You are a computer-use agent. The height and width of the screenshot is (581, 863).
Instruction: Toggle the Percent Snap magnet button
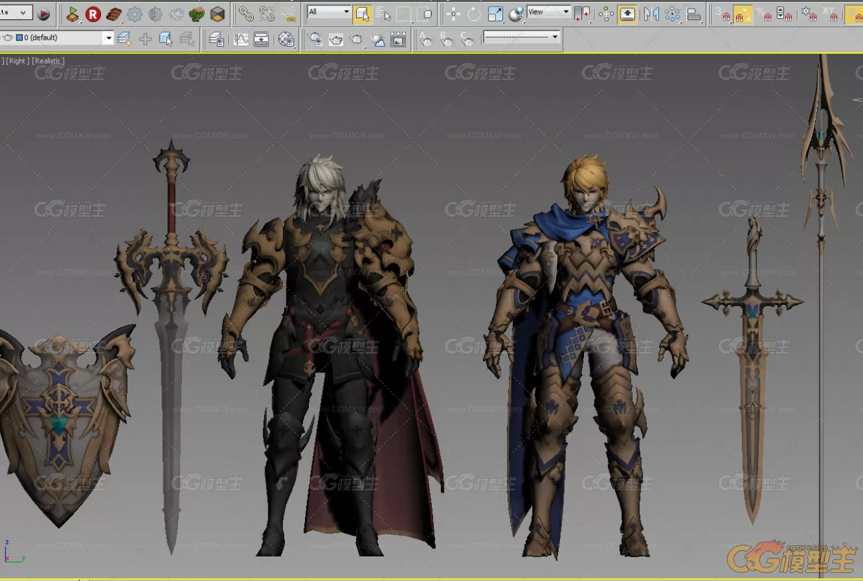pos(764,14)
